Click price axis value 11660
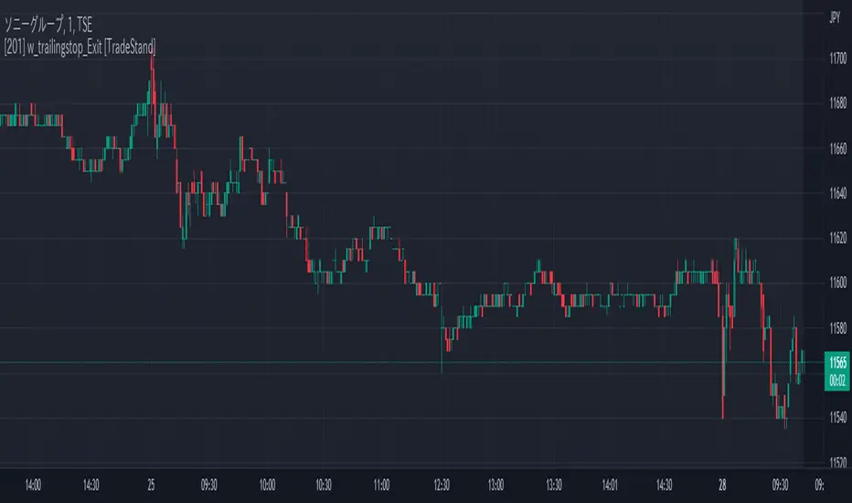The image size is (852, 503). tap(837, 148)
